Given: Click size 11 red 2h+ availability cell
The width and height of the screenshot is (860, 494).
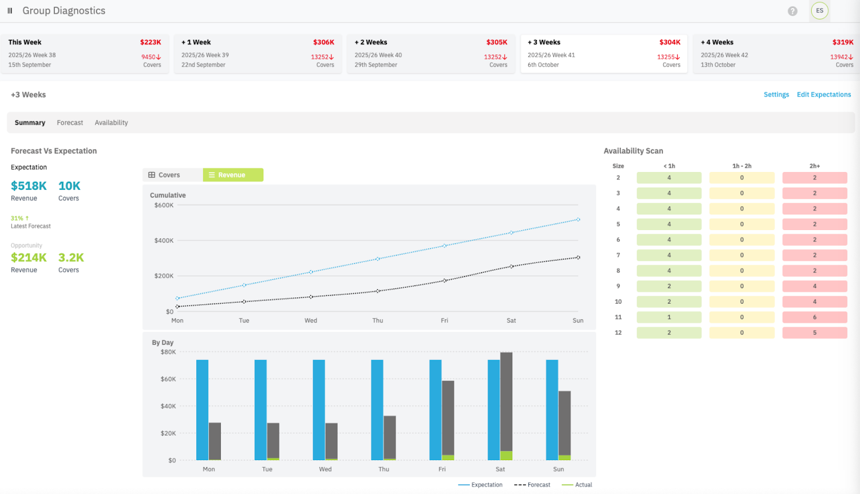Looking at the screenshot, I should (x=814, y=317).
